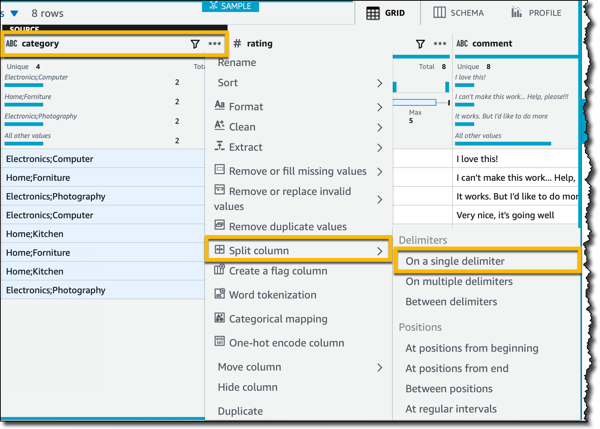Click the rating column filter icon
Screen dimensions: 600x429
pyautogui.click(x=421, y=44)
